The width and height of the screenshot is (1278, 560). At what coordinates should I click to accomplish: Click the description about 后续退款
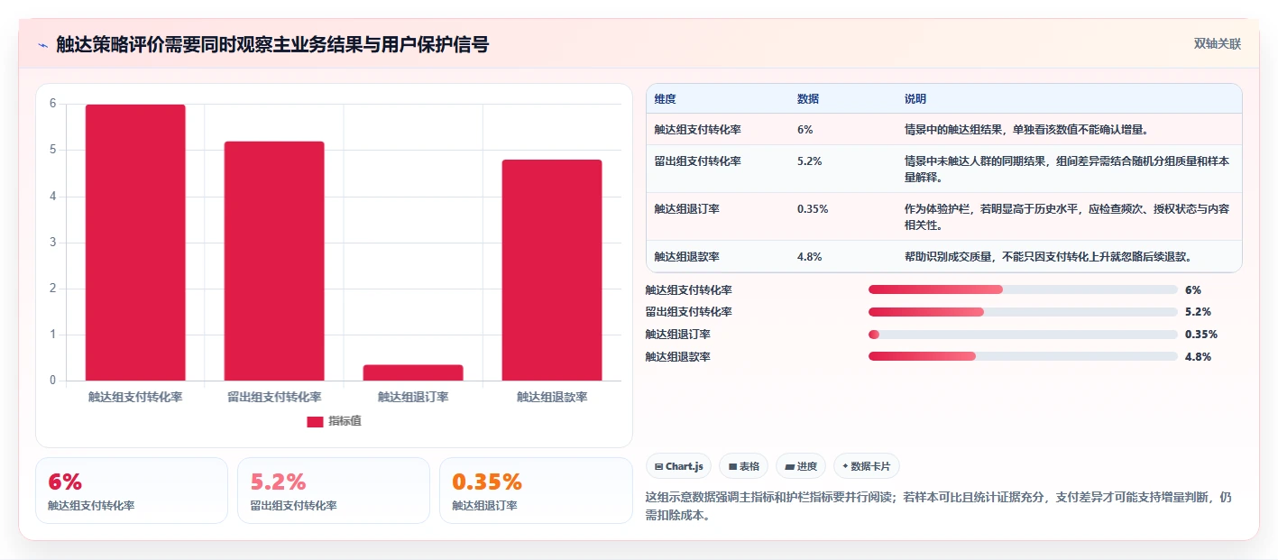(1049, 257)
